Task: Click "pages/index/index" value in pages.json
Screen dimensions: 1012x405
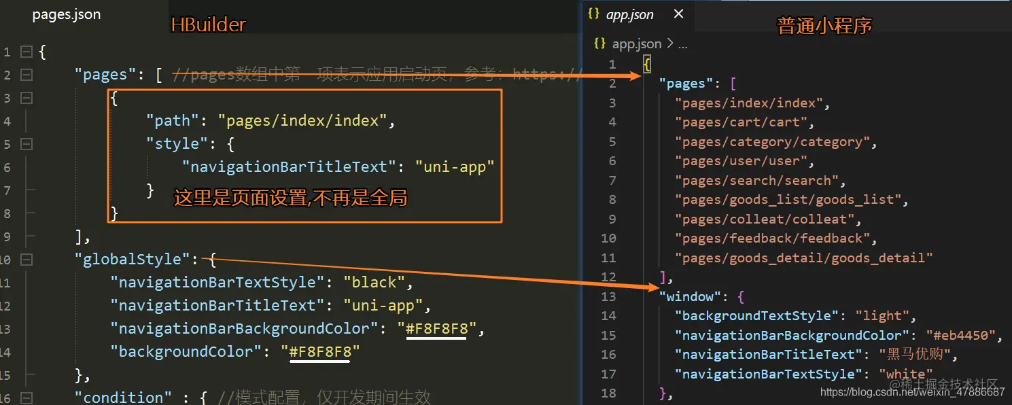Action: point(302,121)
